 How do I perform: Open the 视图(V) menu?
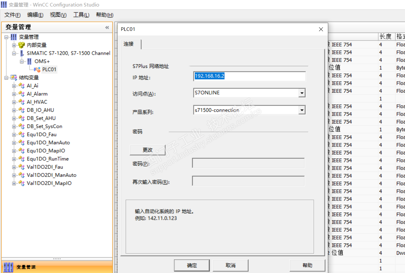pyautogui.click(x=58, y=15)
